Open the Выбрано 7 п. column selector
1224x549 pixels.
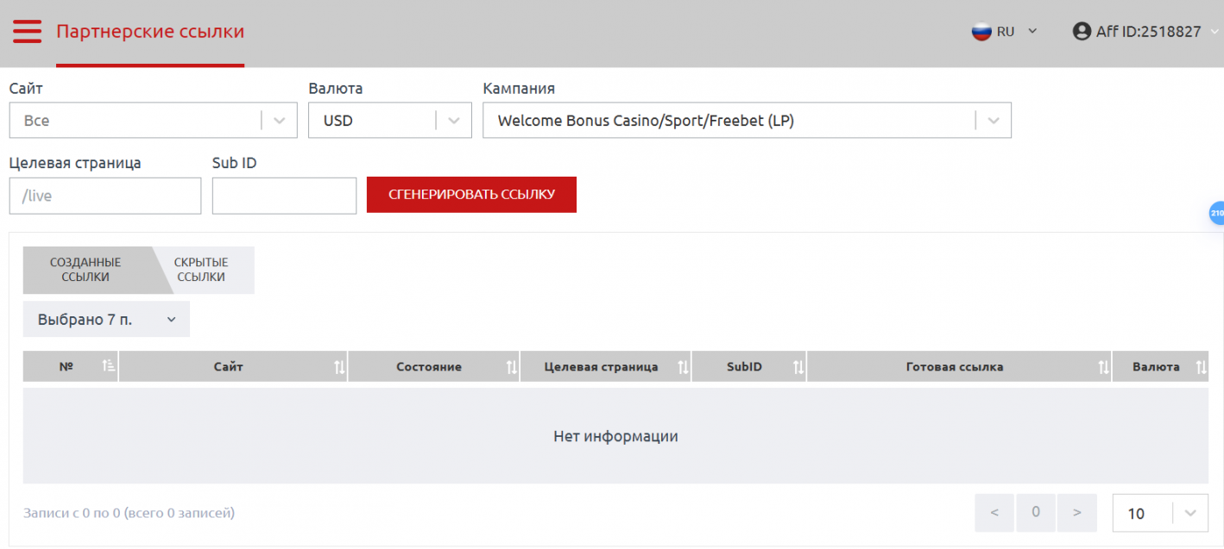106,320
